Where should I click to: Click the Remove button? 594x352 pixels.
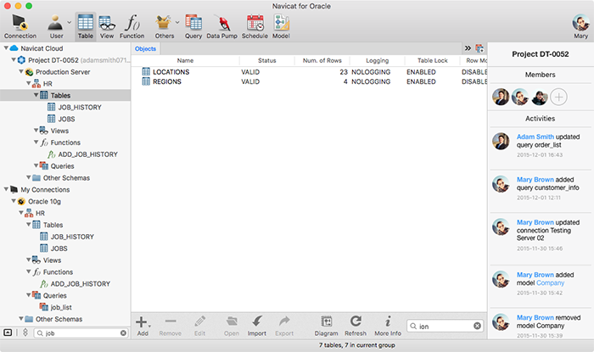tap(170, 326)
